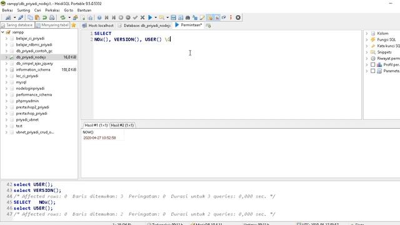Expand the information_schema database node
Viewport: 400px width, 225px height.
6,70
